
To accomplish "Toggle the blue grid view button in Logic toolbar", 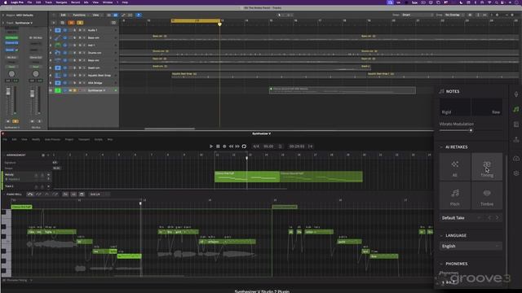I will [x=116, y=15].
